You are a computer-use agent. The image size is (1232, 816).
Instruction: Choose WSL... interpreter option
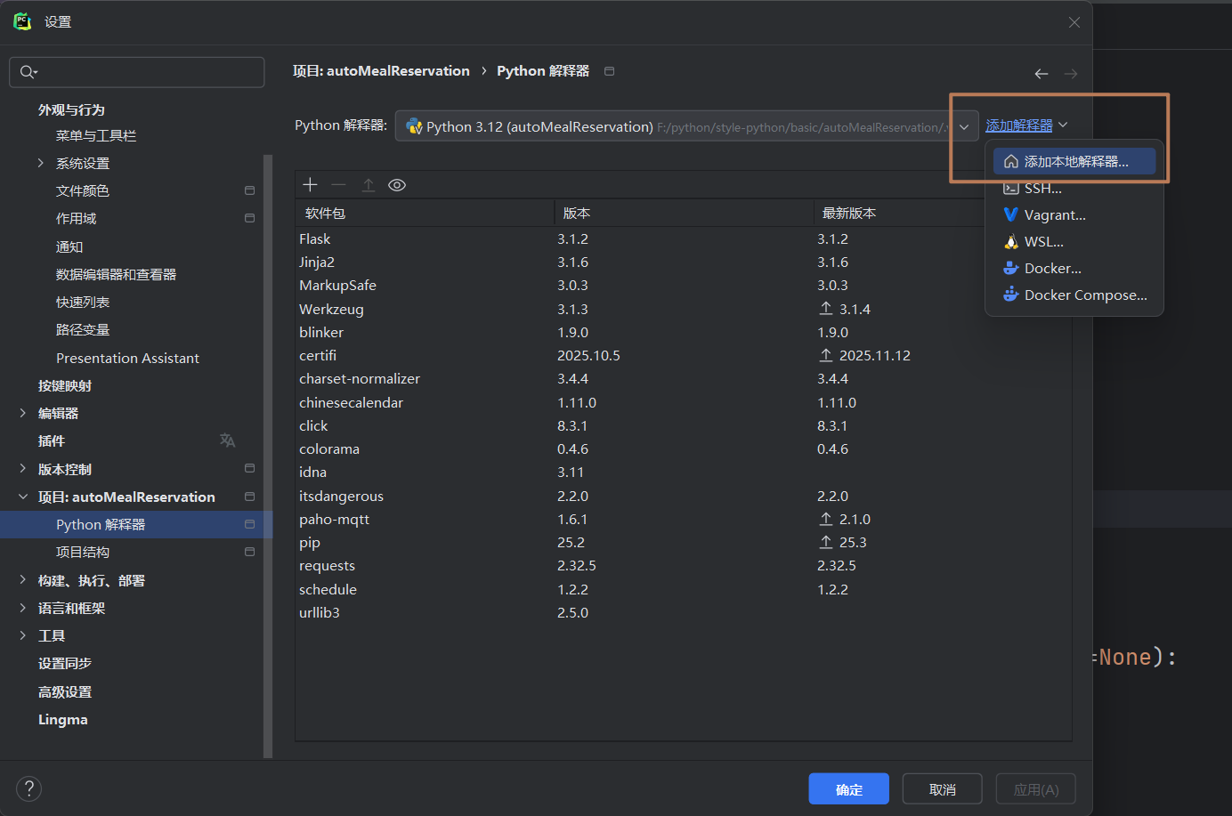point(1074,241)
